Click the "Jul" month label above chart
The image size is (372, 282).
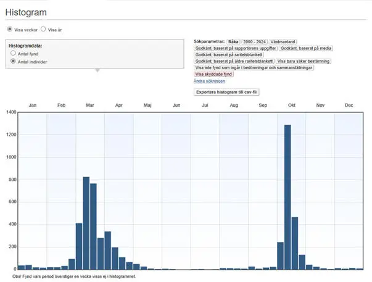click(205, 106)
